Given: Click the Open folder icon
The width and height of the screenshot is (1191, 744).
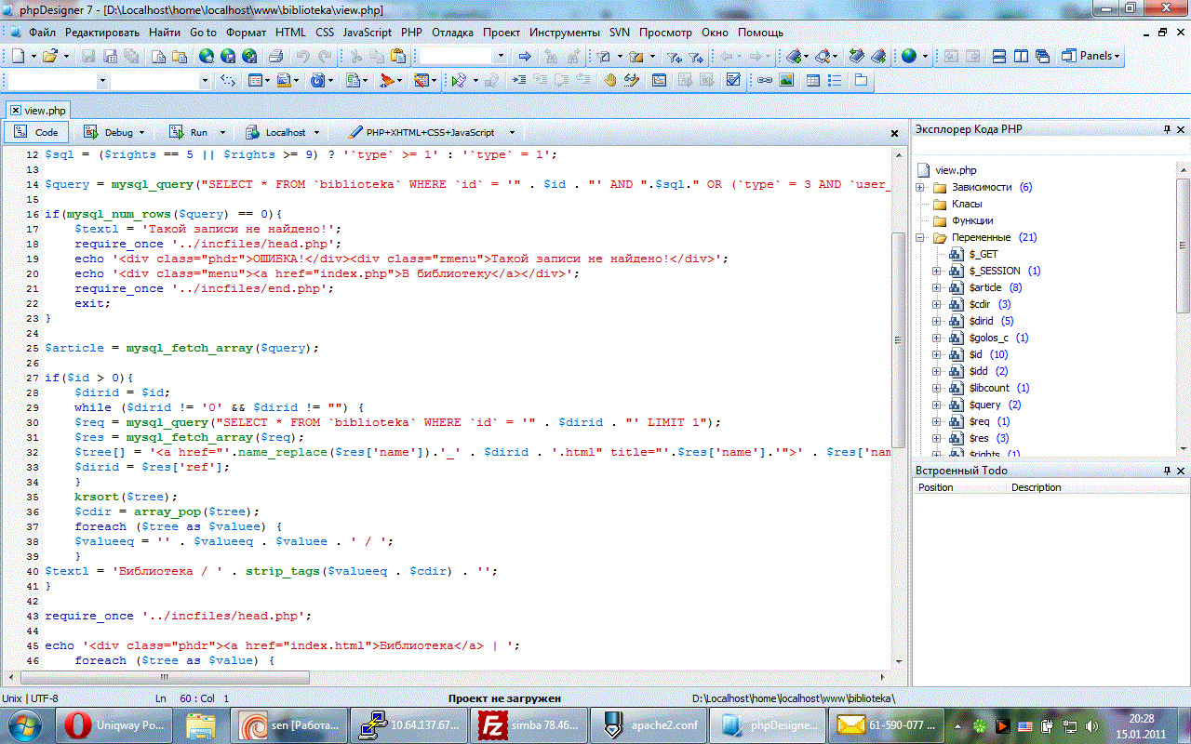Looking at the screenshot, I should coord(50,57).
